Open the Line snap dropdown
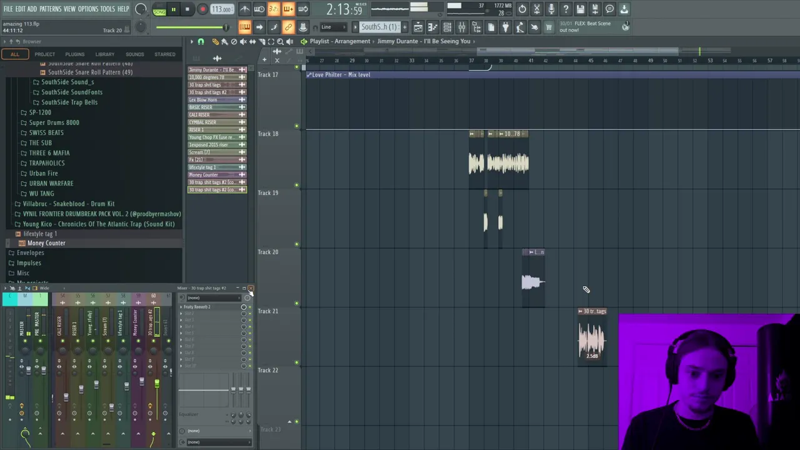Image resolution: width=800 pixels, height=450 pixels. click(x=333, y=27)
